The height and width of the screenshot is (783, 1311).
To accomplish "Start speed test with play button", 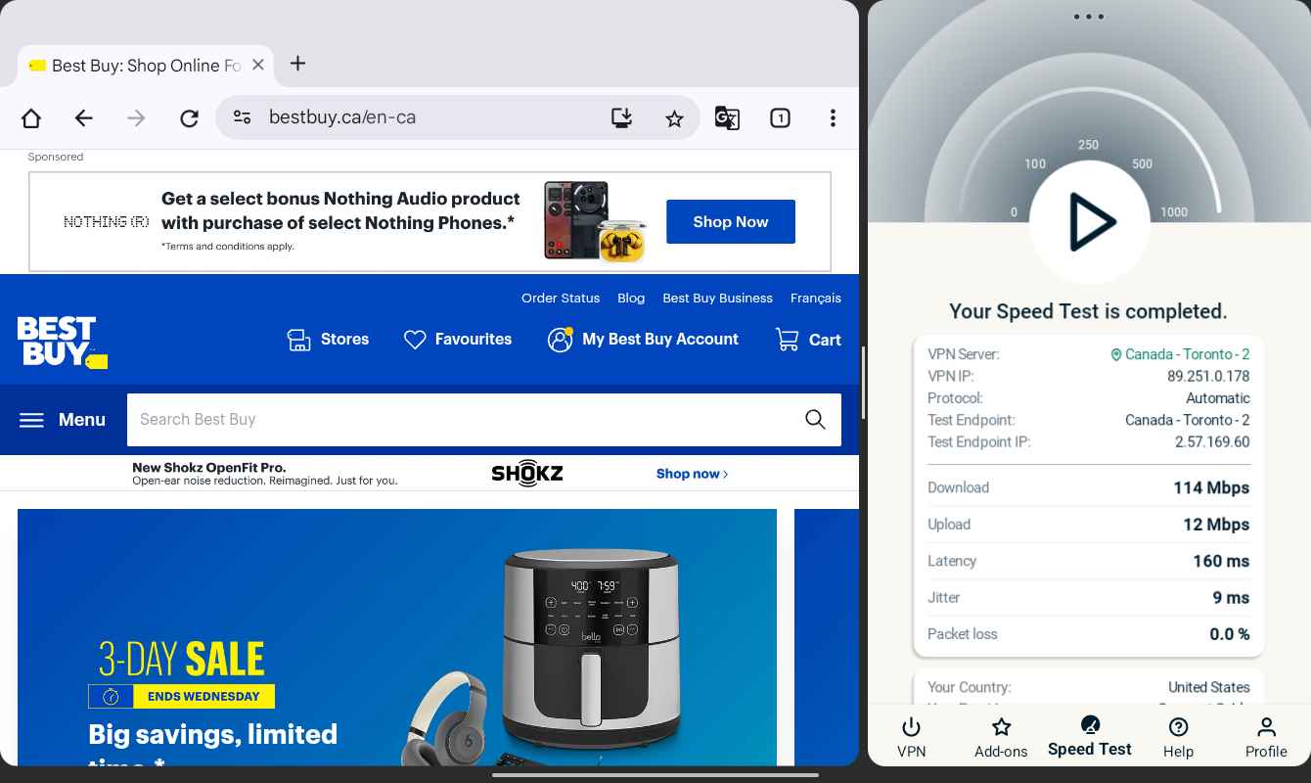I will tap(1089, 222).
